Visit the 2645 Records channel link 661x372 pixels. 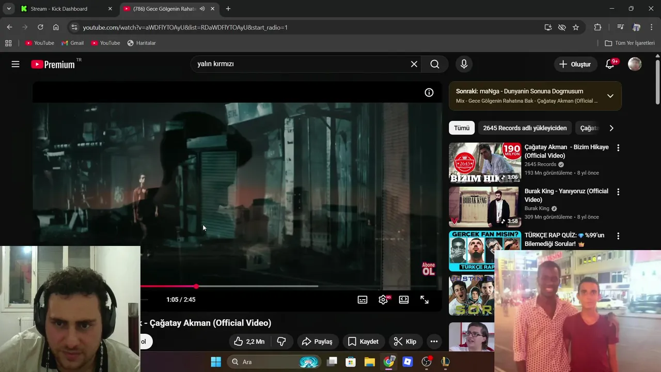click(540, 164)
